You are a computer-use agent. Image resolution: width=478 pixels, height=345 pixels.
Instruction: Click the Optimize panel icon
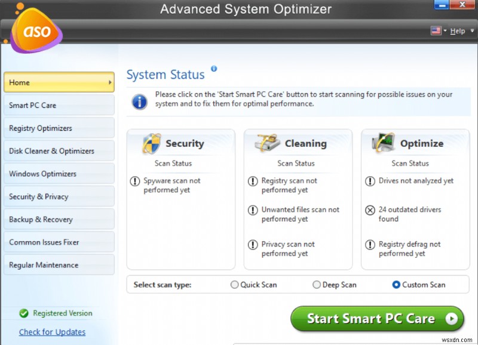tap(385, 142)
